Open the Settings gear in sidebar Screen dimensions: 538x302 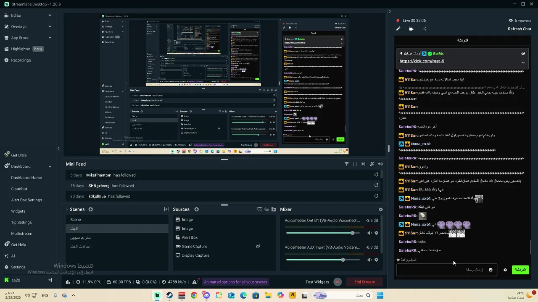pos(7,267)
